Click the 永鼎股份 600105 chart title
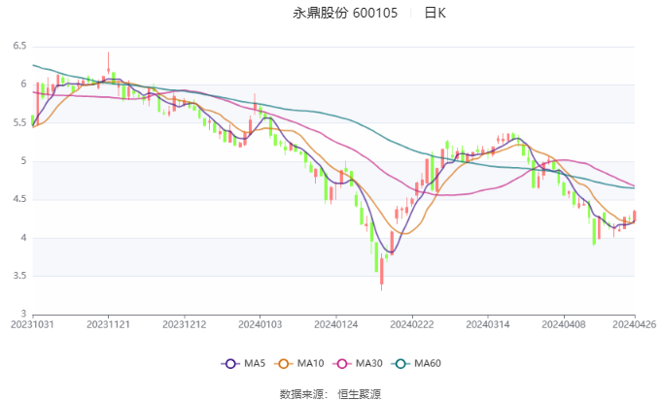 tap(345, 14)
